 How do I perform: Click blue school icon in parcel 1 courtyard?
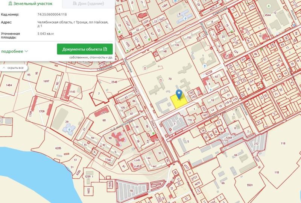click(205, 66)
